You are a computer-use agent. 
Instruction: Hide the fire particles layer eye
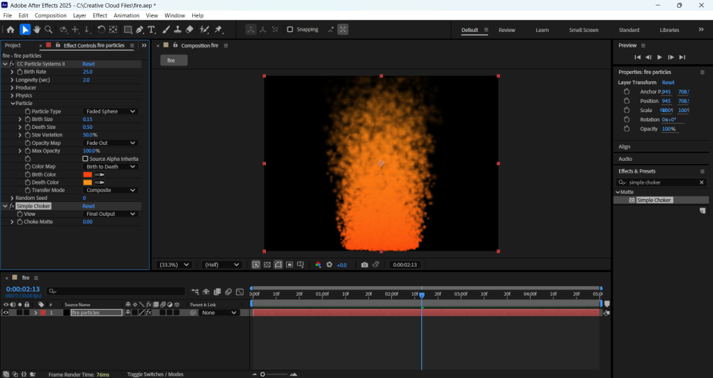click(6, 313)
